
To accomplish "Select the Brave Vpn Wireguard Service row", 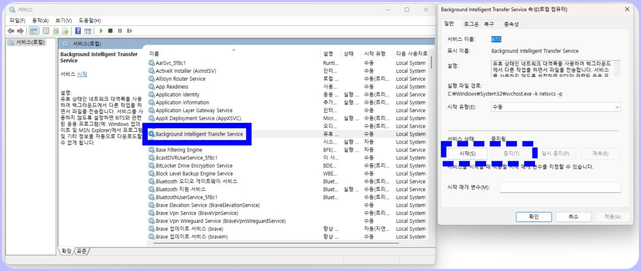I will 287,221.
